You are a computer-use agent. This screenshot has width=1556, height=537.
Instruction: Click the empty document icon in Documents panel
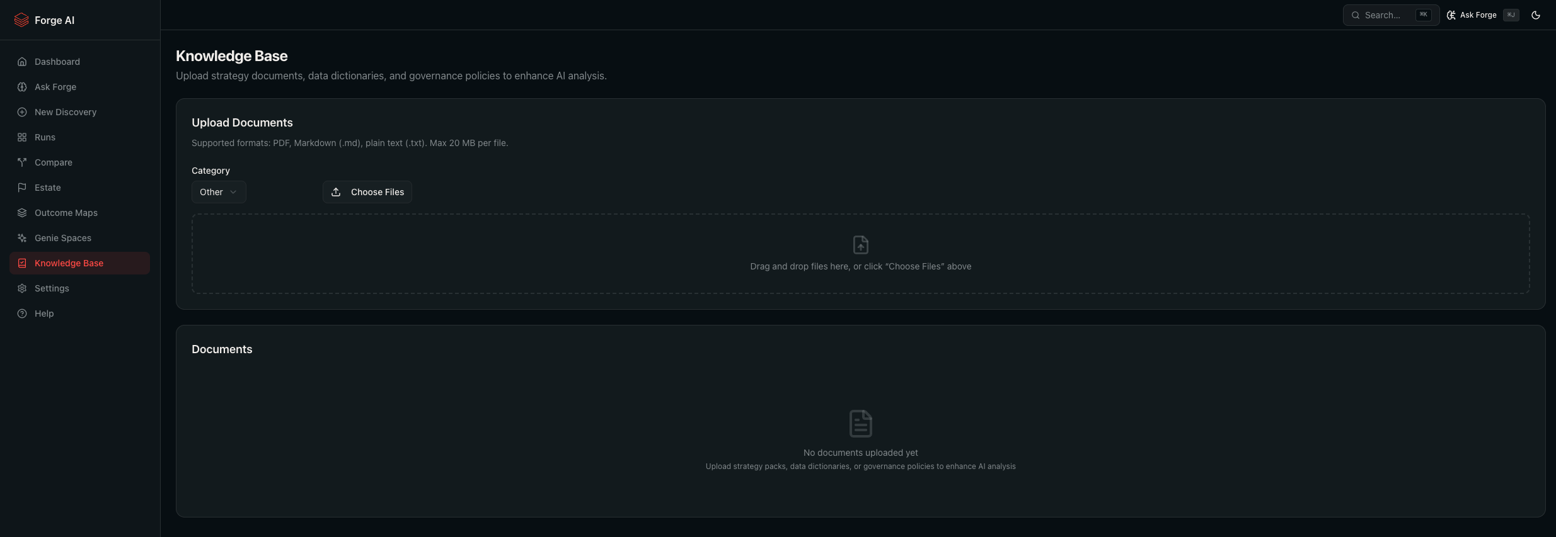coord(861,424)
